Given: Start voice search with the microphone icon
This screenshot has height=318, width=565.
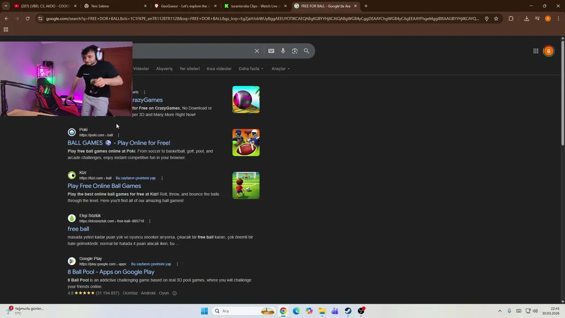Looking at the screenshot, I should pyautogui.click(x=283, y=51).
